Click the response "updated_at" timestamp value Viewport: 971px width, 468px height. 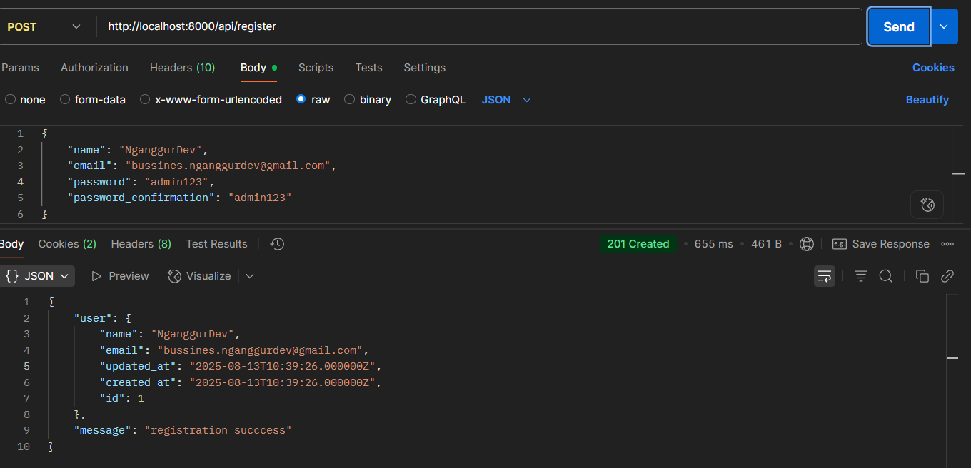click(282, 366)
